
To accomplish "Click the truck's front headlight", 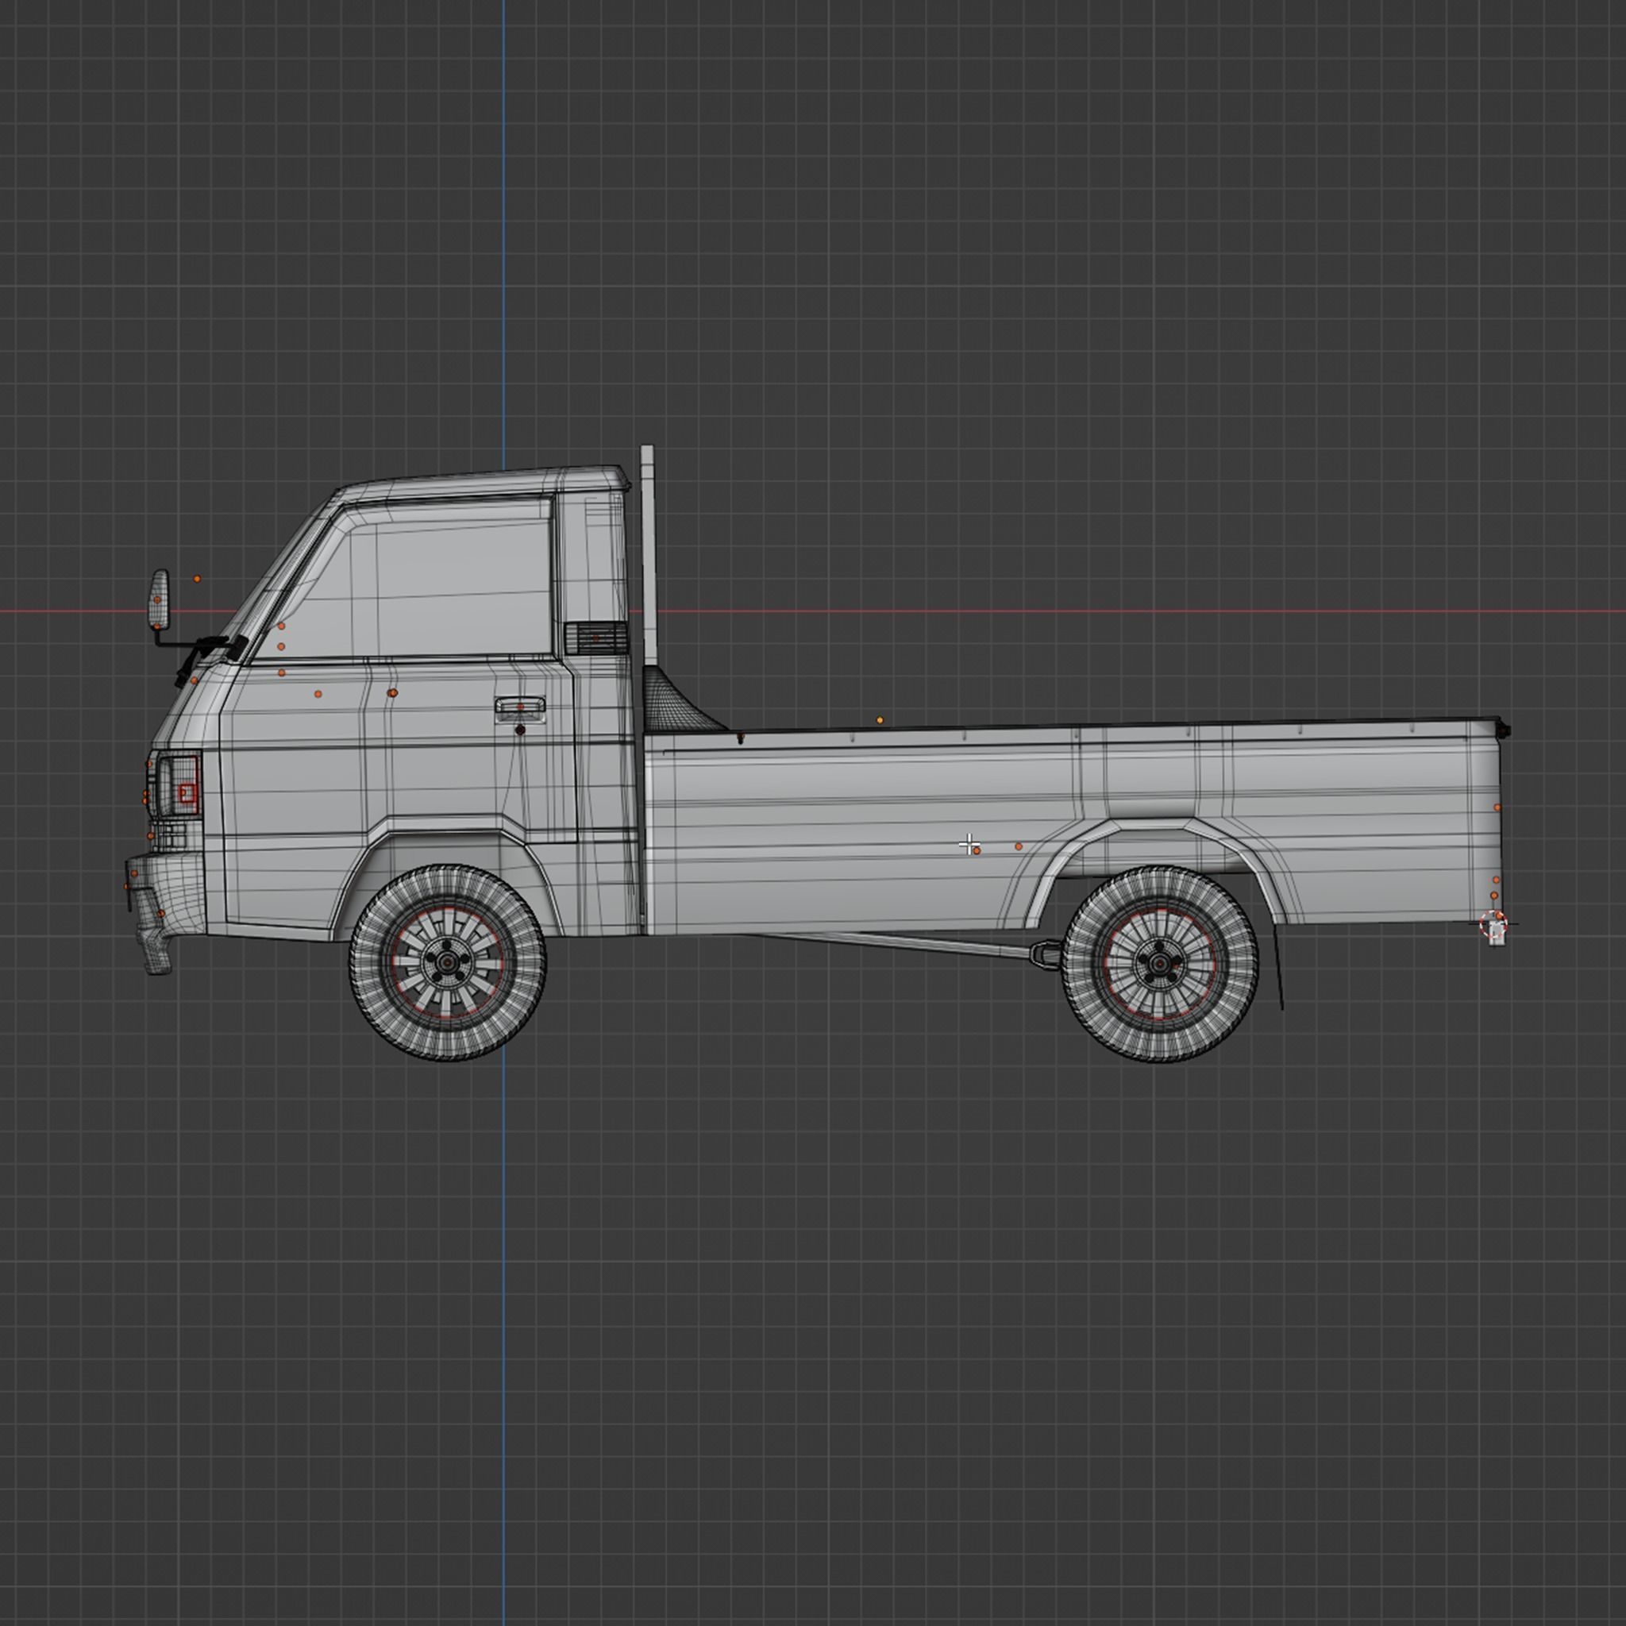I will pyautogui.click(x=179, y=785).
